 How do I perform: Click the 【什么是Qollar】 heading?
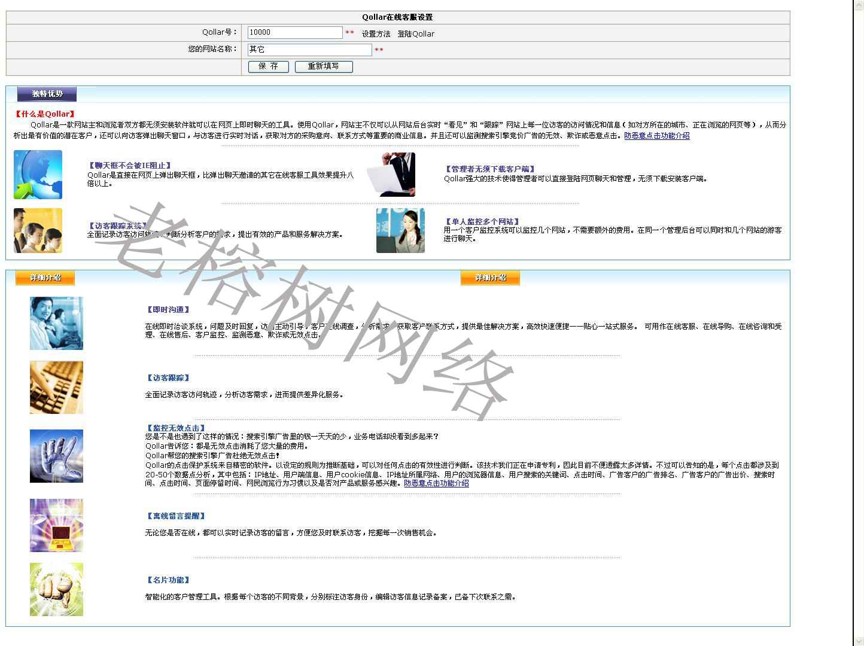coord(45,114)
